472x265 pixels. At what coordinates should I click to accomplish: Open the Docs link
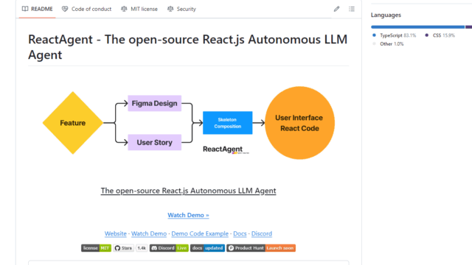(x=240, y=233)
